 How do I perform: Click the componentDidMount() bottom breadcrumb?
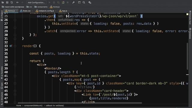[x=33, y=106]
